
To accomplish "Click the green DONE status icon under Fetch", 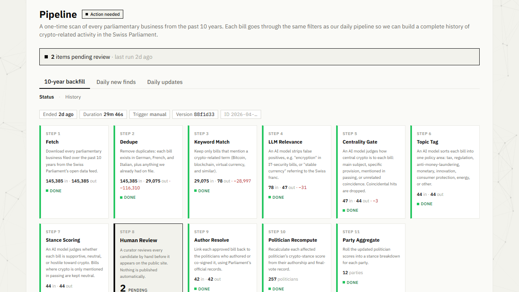I will tap(47, 191).
